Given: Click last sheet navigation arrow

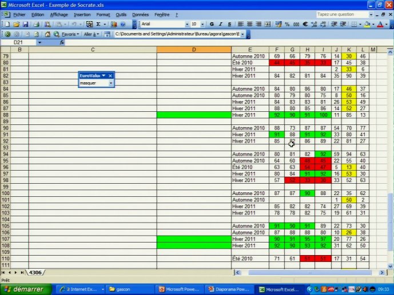Looking at the screenshot, I should (x=22, y=272).
